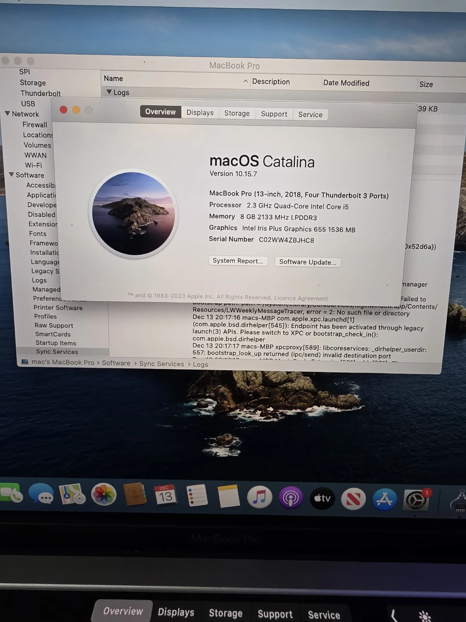Launch Photos from the Dock
Image resolution: width=466 pixels, height=622 pixels.
[104, 495]
